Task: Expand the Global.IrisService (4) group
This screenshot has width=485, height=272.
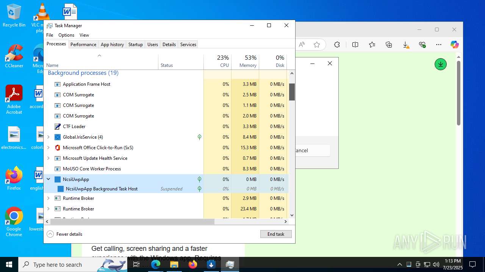Action: [48, 137]
